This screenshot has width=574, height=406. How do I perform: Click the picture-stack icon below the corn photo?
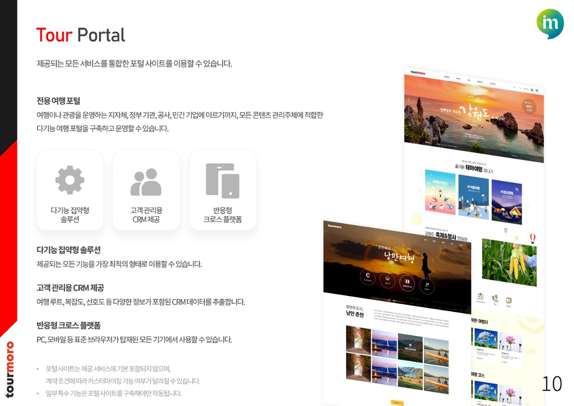509,301
